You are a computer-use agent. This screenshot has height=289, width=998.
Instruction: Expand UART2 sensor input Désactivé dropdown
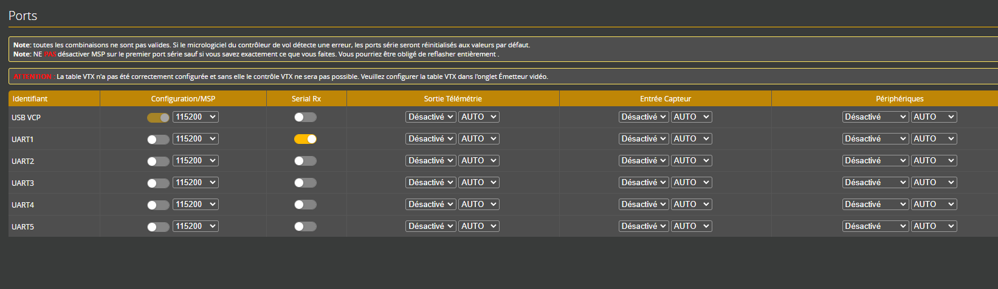[643, 161]
